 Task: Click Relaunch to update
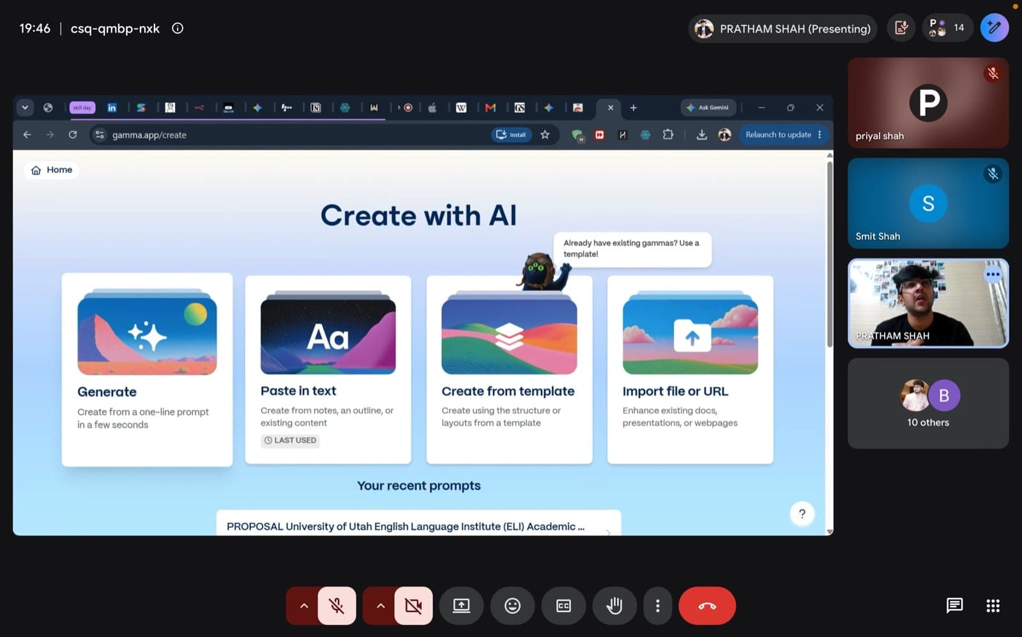point(778,135)
